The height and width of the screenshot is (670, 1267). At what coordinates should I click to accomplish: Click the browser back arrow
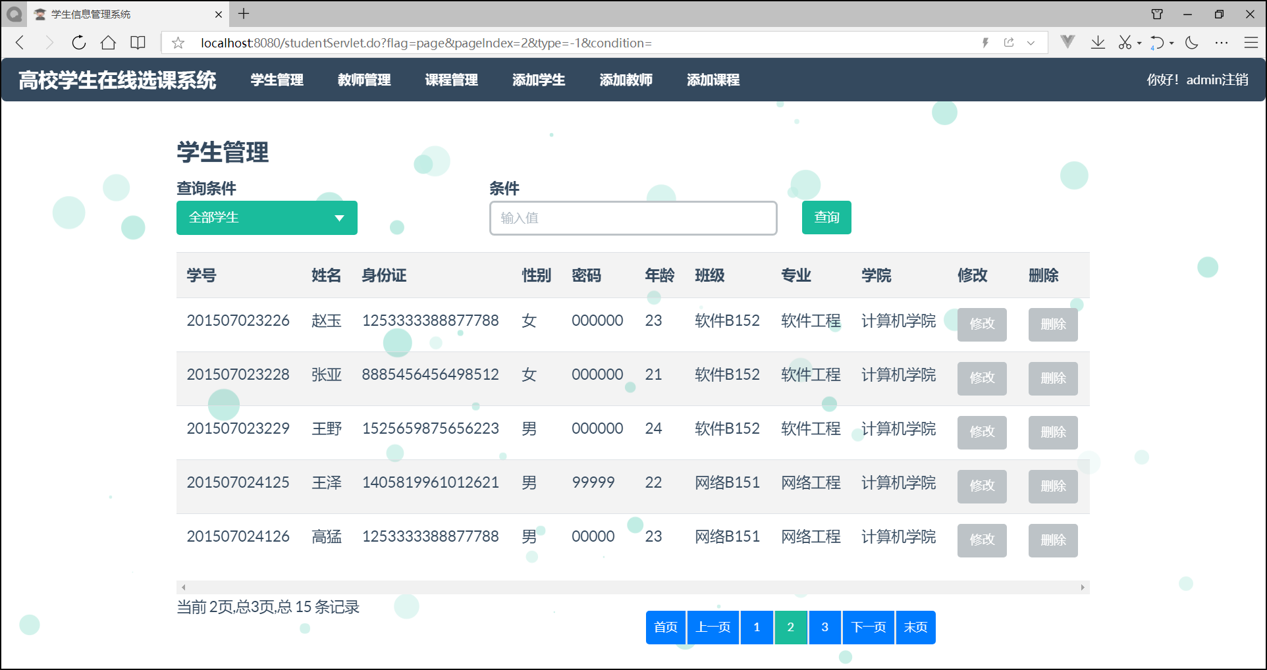pyautogui.click(x=20, y=43)
